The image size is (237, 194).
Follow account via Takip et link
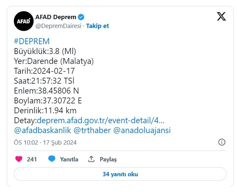click(x=97, y=26)
